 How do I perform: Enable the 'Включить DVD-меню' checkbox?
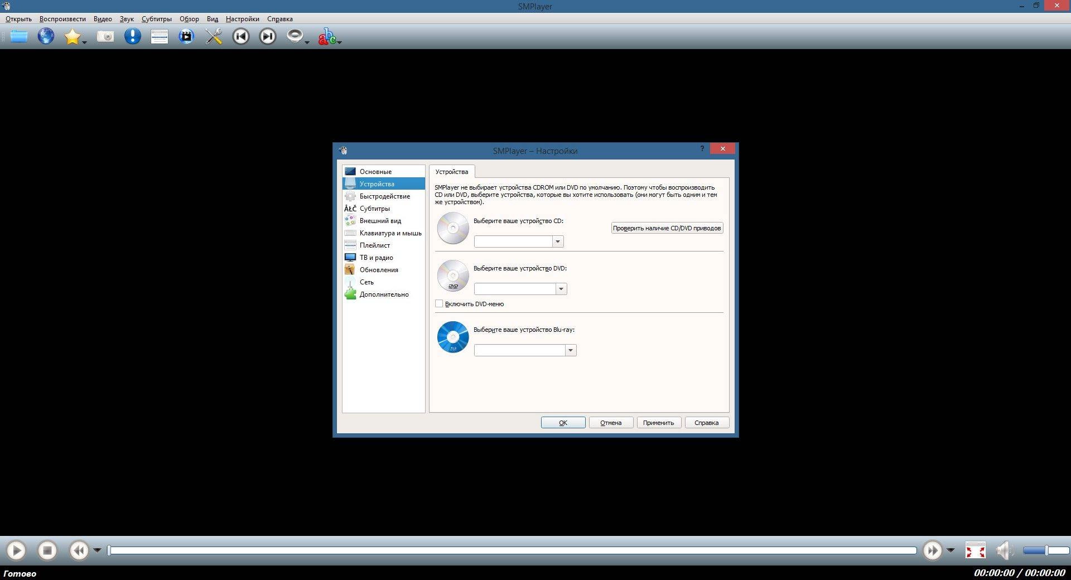(439, 304)
